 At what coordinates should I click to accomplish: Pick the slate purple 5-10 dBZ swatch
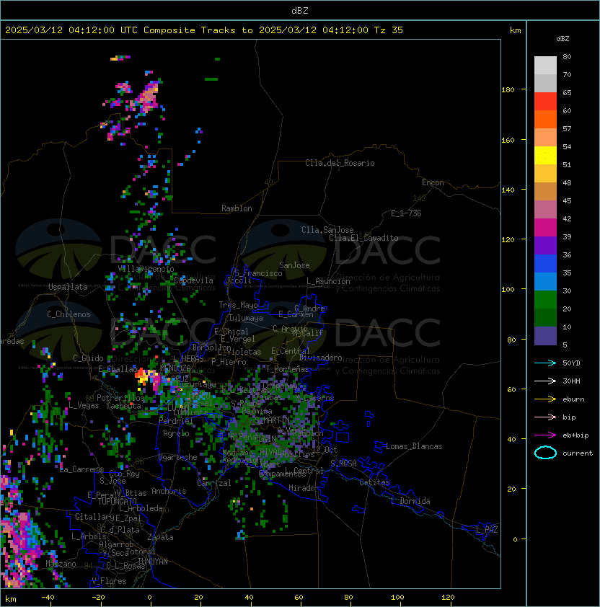pyautogui.click(x=545, y=336)
